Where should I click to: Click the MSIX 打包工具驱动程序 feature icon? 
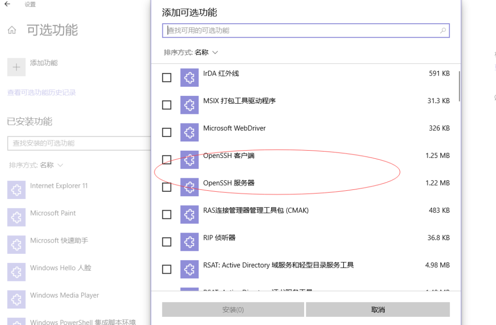[189, 105]
